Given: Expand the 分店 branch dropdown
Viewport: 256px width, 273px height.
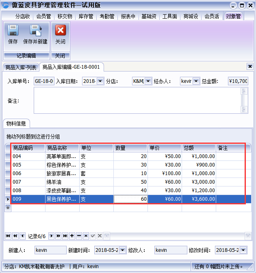Looking at the screenshot, I should pos(148,81).
